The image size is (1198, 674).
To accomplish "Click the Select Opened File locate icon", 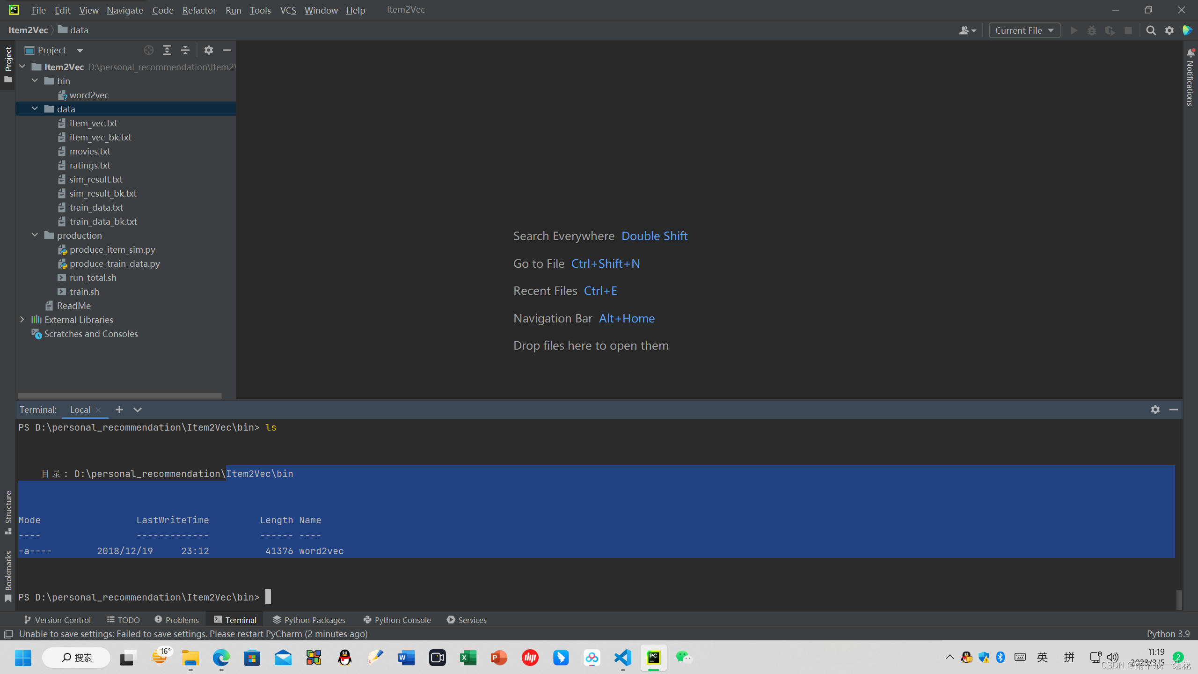I will [149, 50].
